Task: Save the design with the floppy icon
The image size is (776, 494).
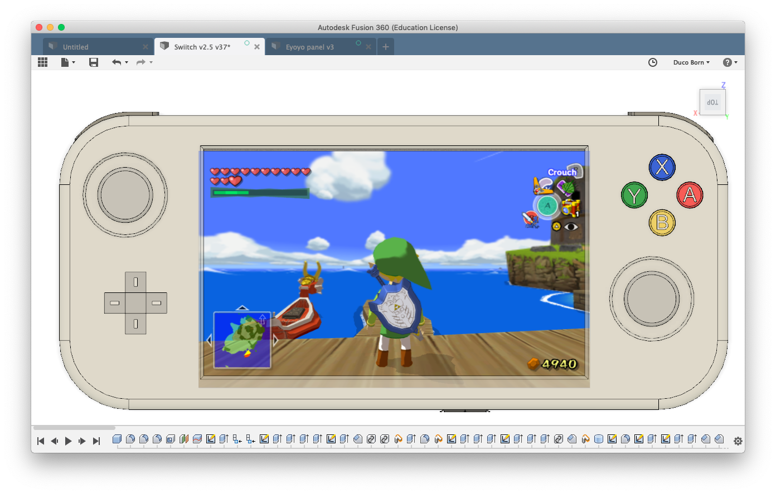Action: point(94,62)
